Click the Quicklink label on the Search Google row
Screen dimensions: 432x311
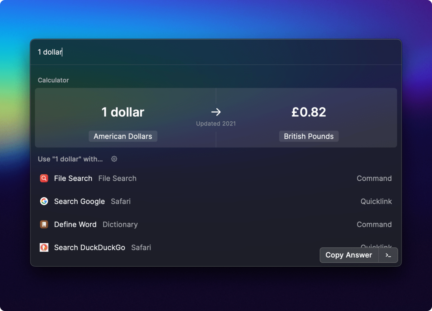coord(376,201)
